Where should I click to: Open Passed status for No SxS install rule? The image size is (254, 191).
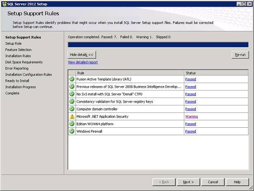tap(190, 94)
